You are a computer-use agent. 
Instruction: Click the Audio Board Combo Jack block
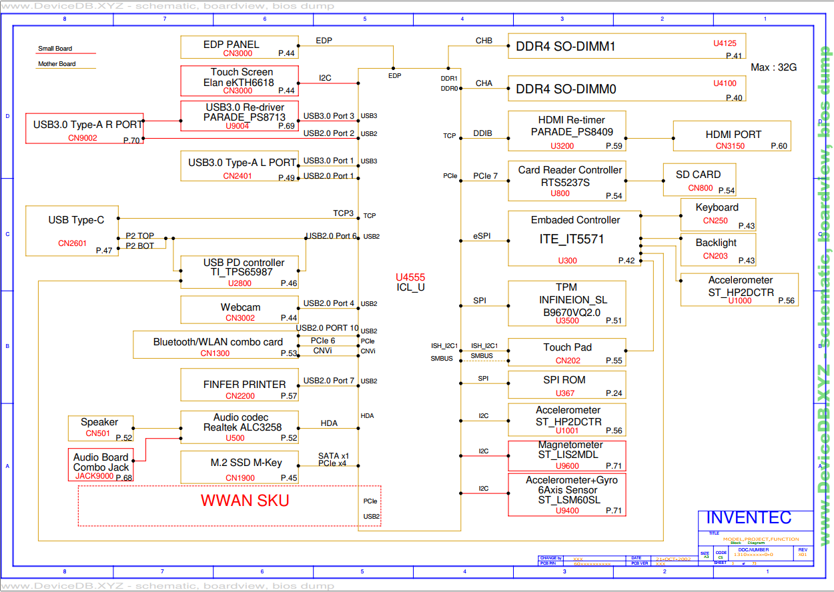tap(101, 465)
